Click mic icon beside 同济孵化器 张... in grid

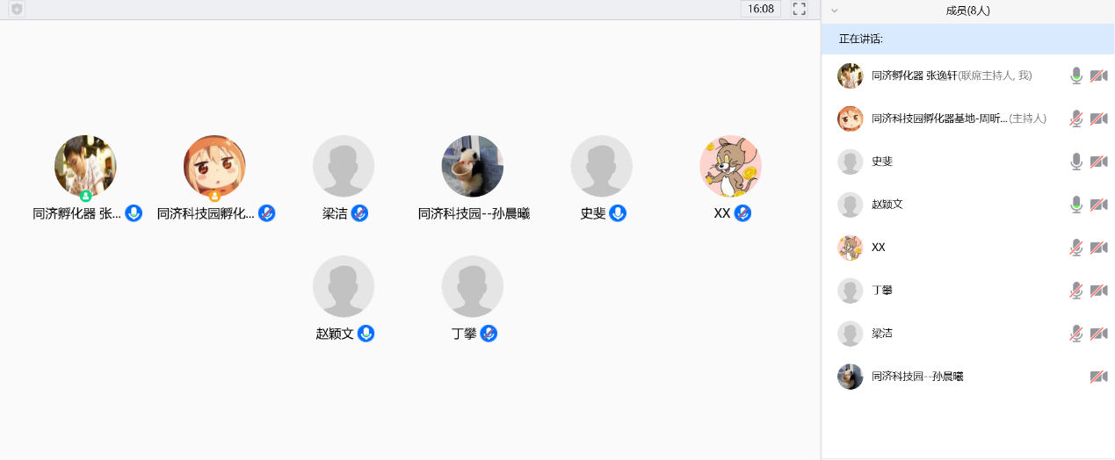[134, 213]
